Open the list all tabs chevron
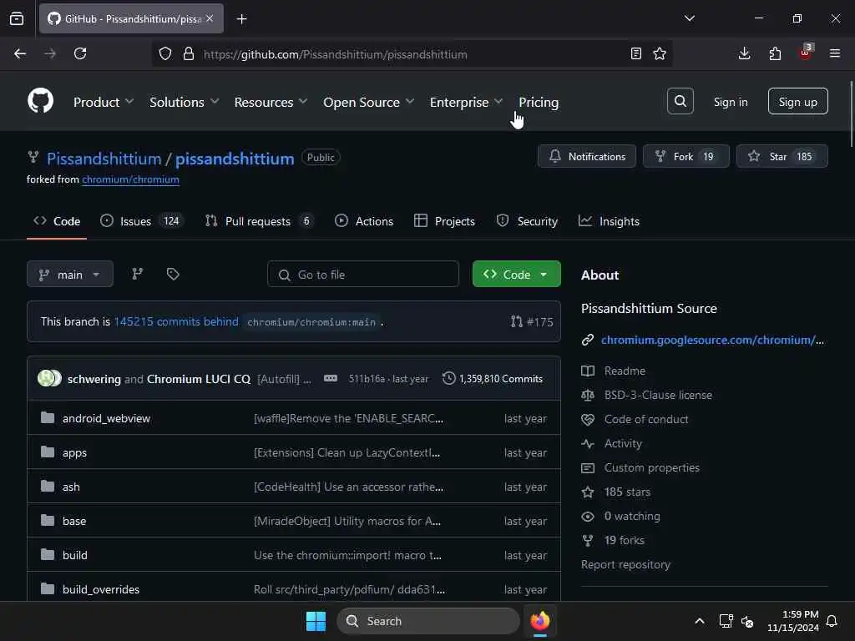The height and width of the screenshot is (641, 855). (689, 18)
